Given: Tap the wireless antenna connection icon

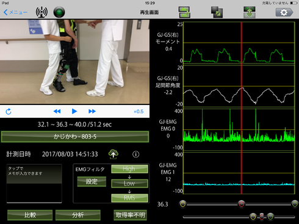Looking at the screenshot, I should point(41,12).
